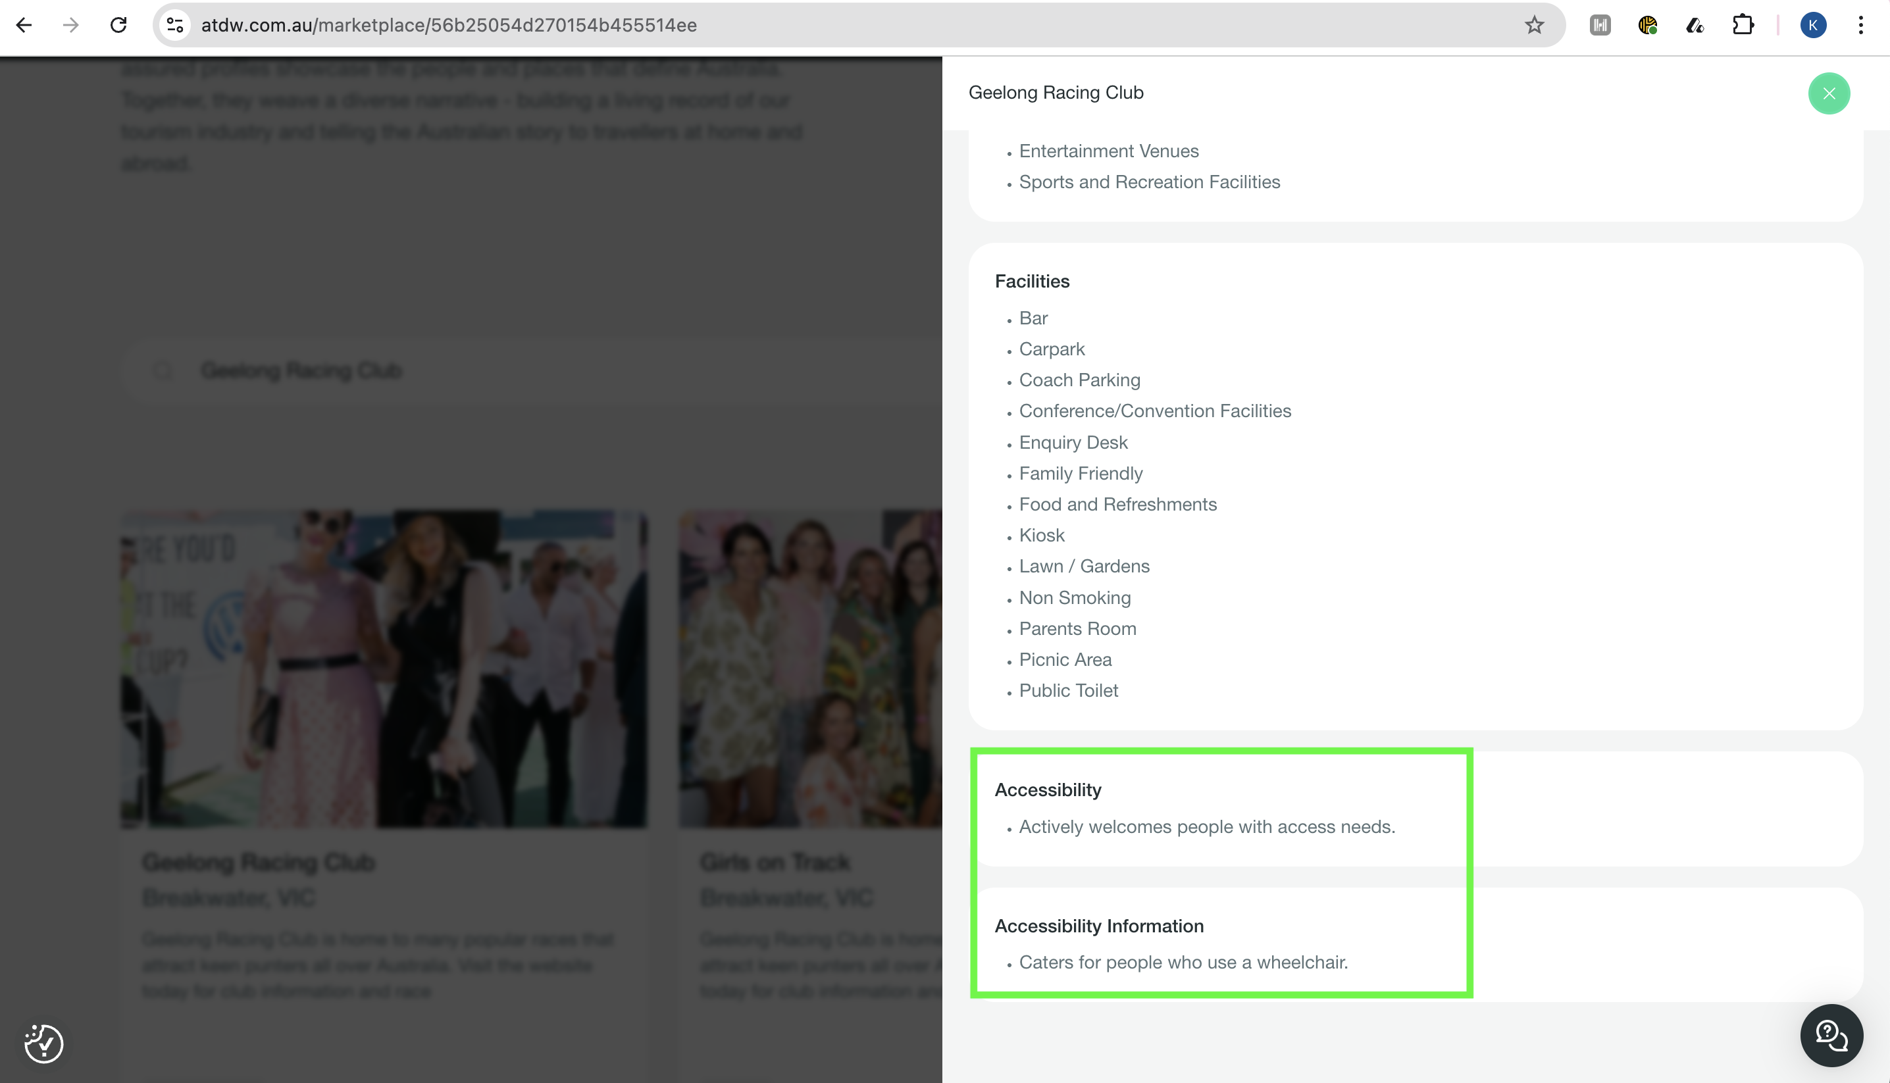
Task: Open the Girls on Track card title
Action: tap(775, 862)
